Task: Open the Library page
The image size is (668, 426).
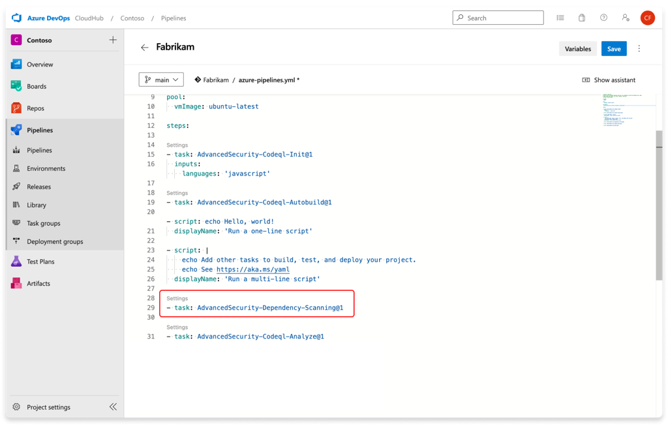Action: (x=39, y=204)
